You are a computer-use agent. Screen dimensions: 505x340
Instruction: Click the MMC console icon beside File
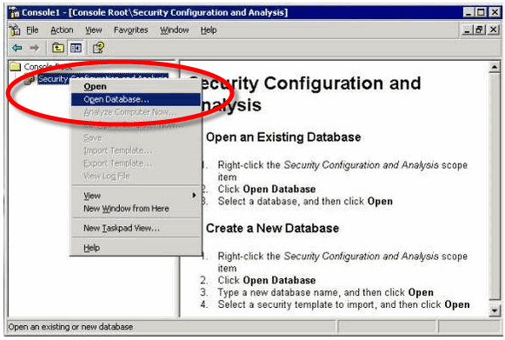[15, 30]
